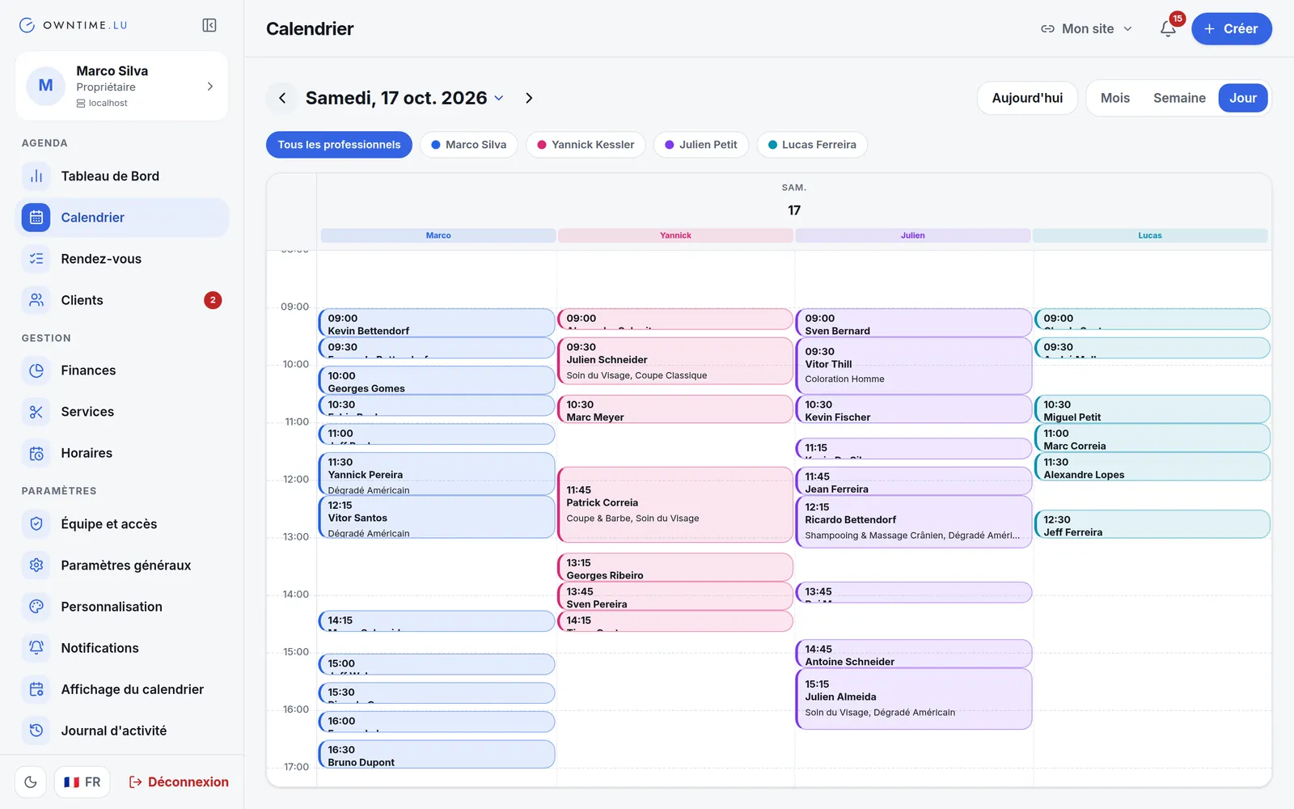Filter calendar by Julien Petit
1294x809 pixels.
tap(701, 145)
